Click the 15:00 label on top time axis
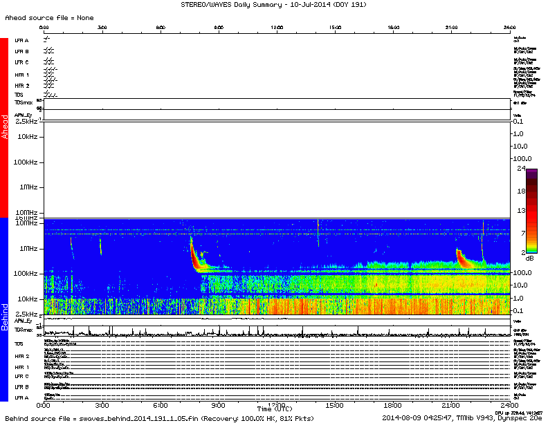The height and width of the screenshot is (423, 548). pyautogui.click(x=335, y=28)
